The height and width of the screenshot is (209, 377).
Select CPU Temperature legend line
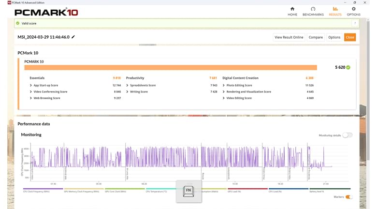pos(160,189)
